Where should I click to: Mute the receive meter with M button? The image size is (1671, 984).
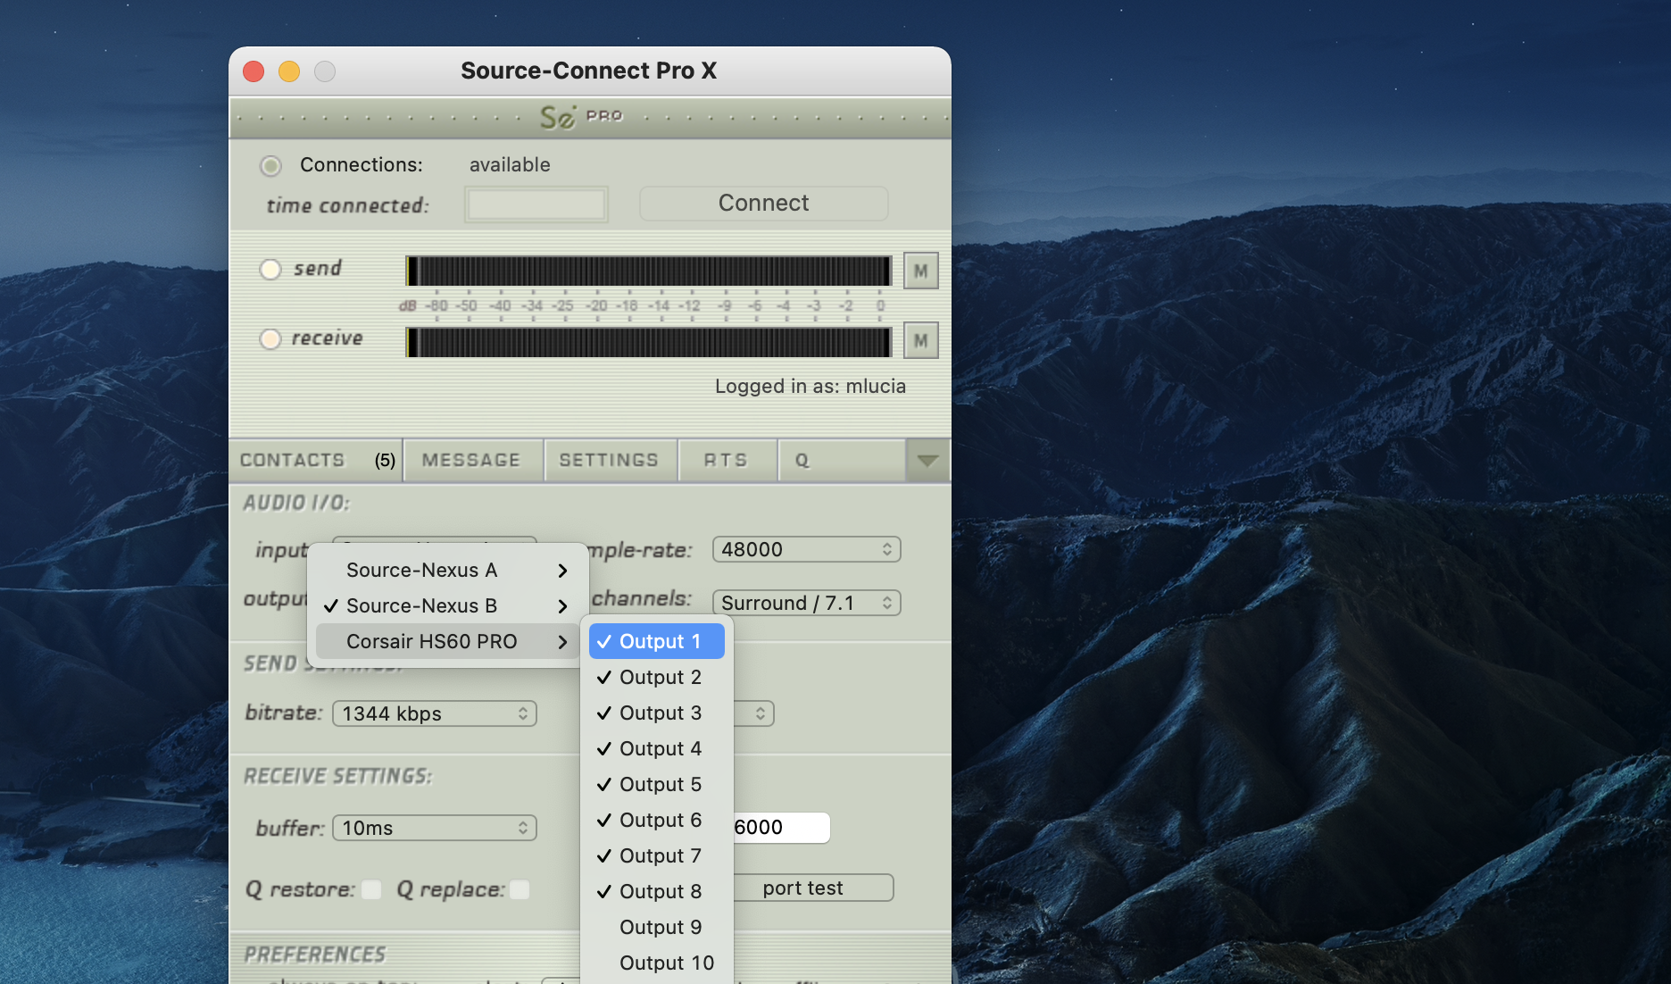click(920, 341)
